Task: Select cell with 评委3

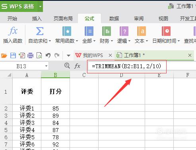Action: pos(27,122)
